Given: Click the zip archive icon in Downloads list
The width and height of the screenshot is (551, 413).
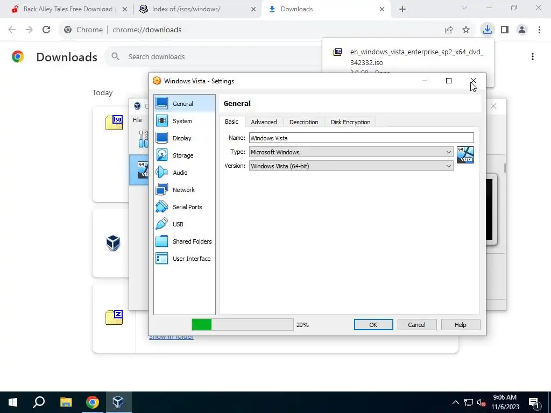Looking at the screenshot, I should click(x=114, y=317).
